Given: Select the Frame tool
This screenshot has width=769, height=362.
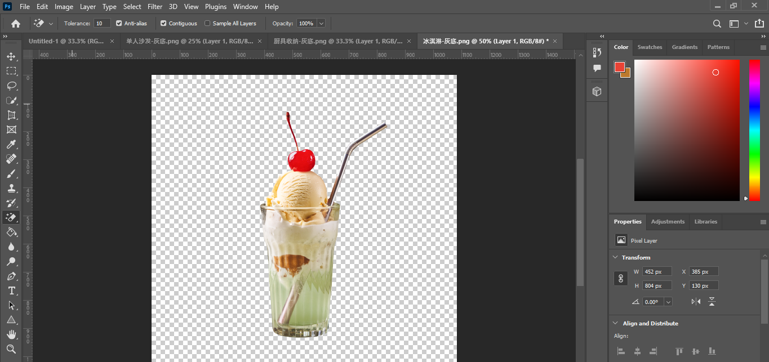Looking at the screenshot, I should pyautogui.click(x=11, y=129).
